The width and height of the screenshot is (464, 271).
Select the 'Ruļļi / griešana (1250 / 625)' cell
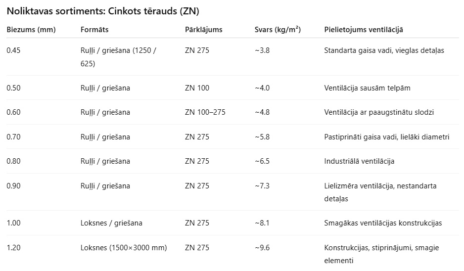(118, 57)
